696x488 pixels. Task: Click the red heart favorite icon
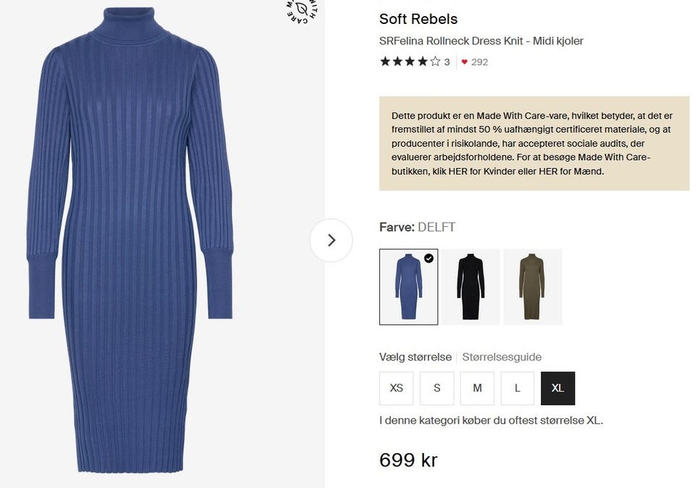(x=464, y=62)
